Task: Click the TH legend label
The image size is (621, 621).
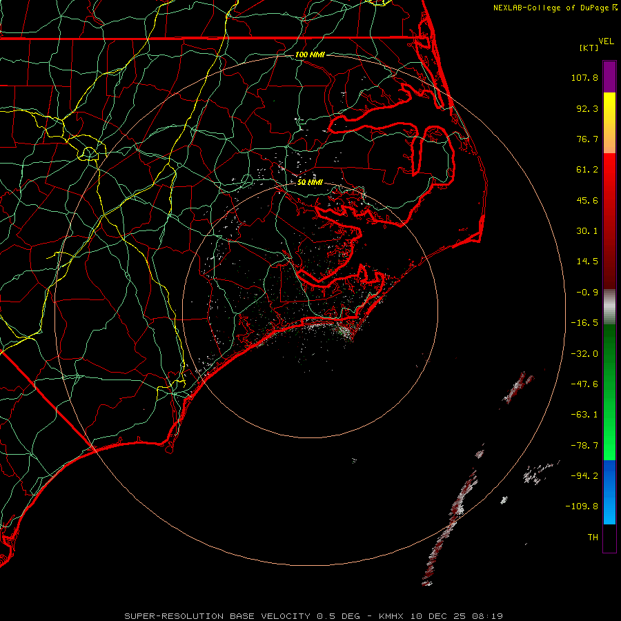Action: (x=593, y=538)
